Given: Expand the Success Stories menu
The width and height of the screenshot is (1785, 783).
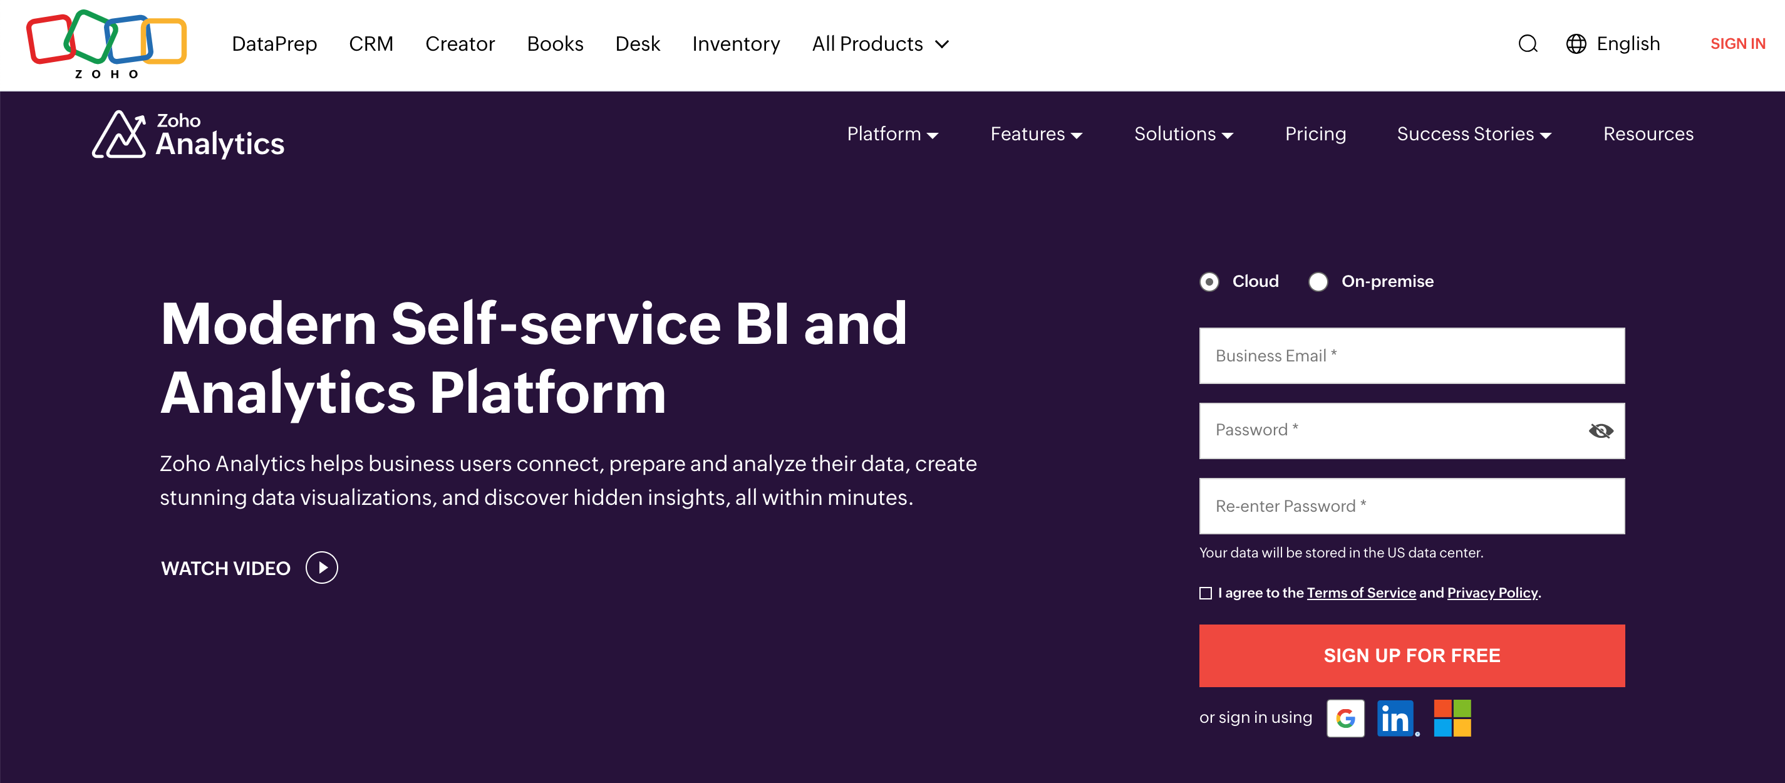Looking at the screenshot, I should [1473, 133].
